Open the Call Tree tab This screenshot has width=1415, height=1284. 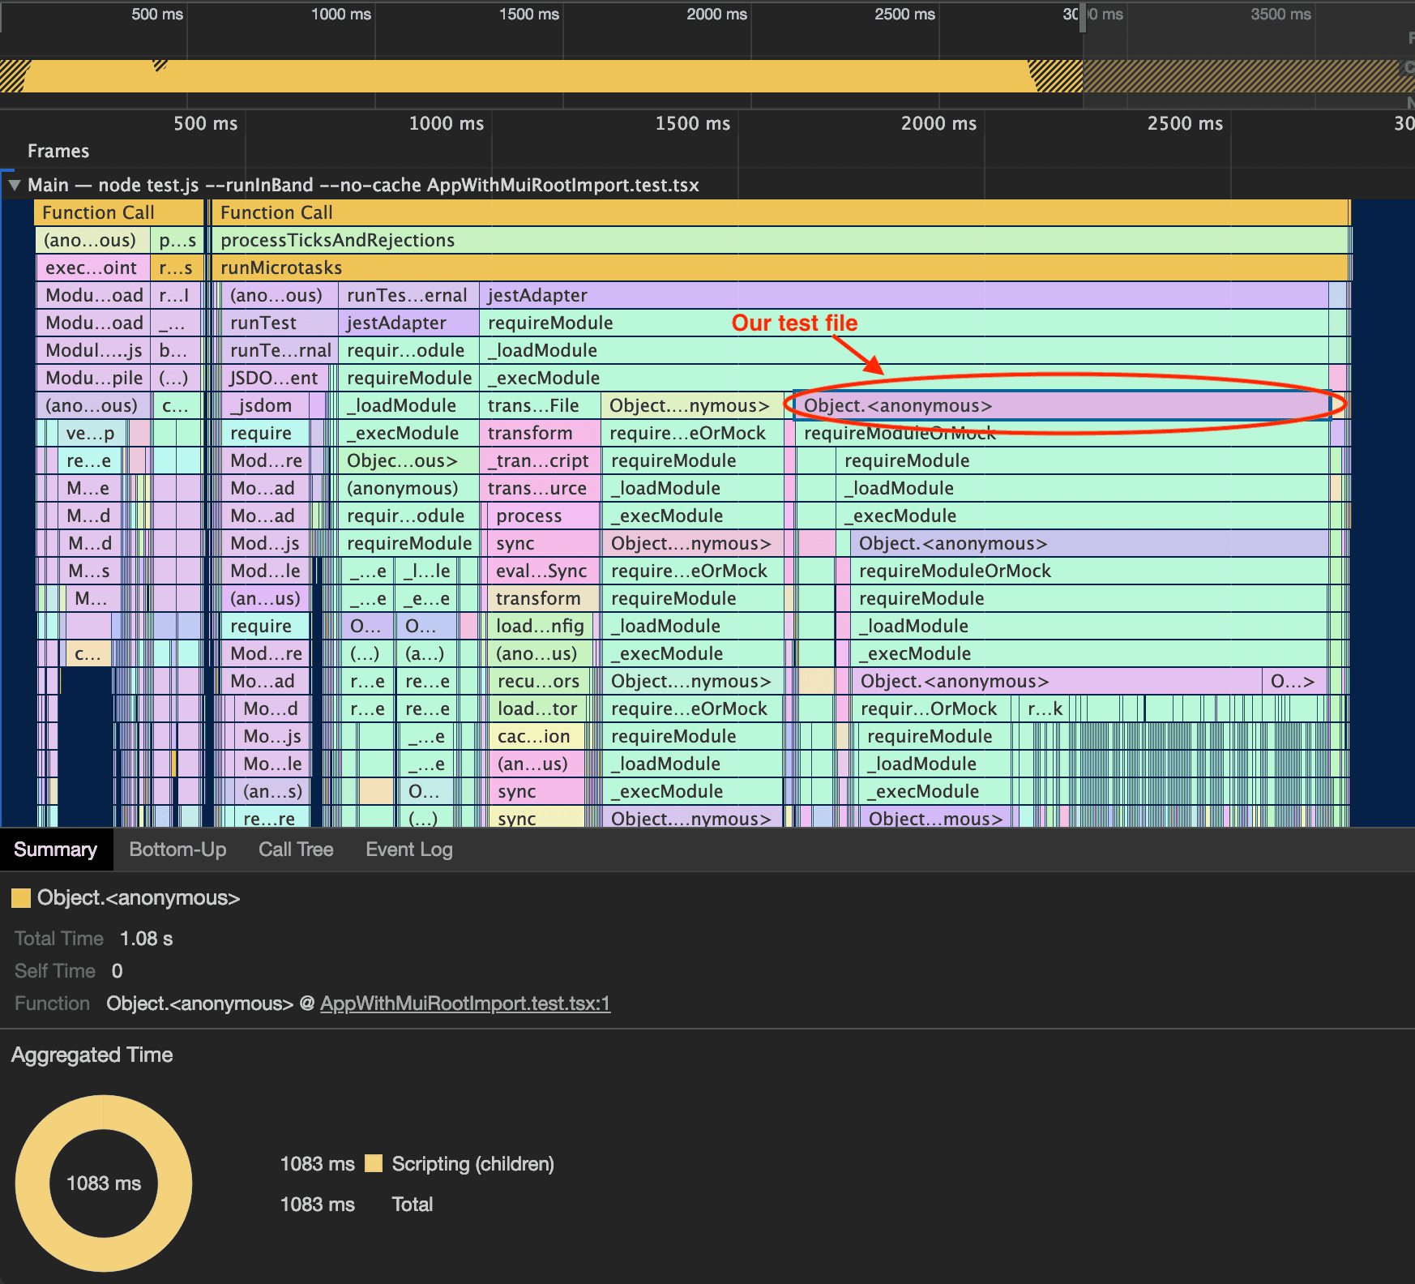[x=296, y=850]
